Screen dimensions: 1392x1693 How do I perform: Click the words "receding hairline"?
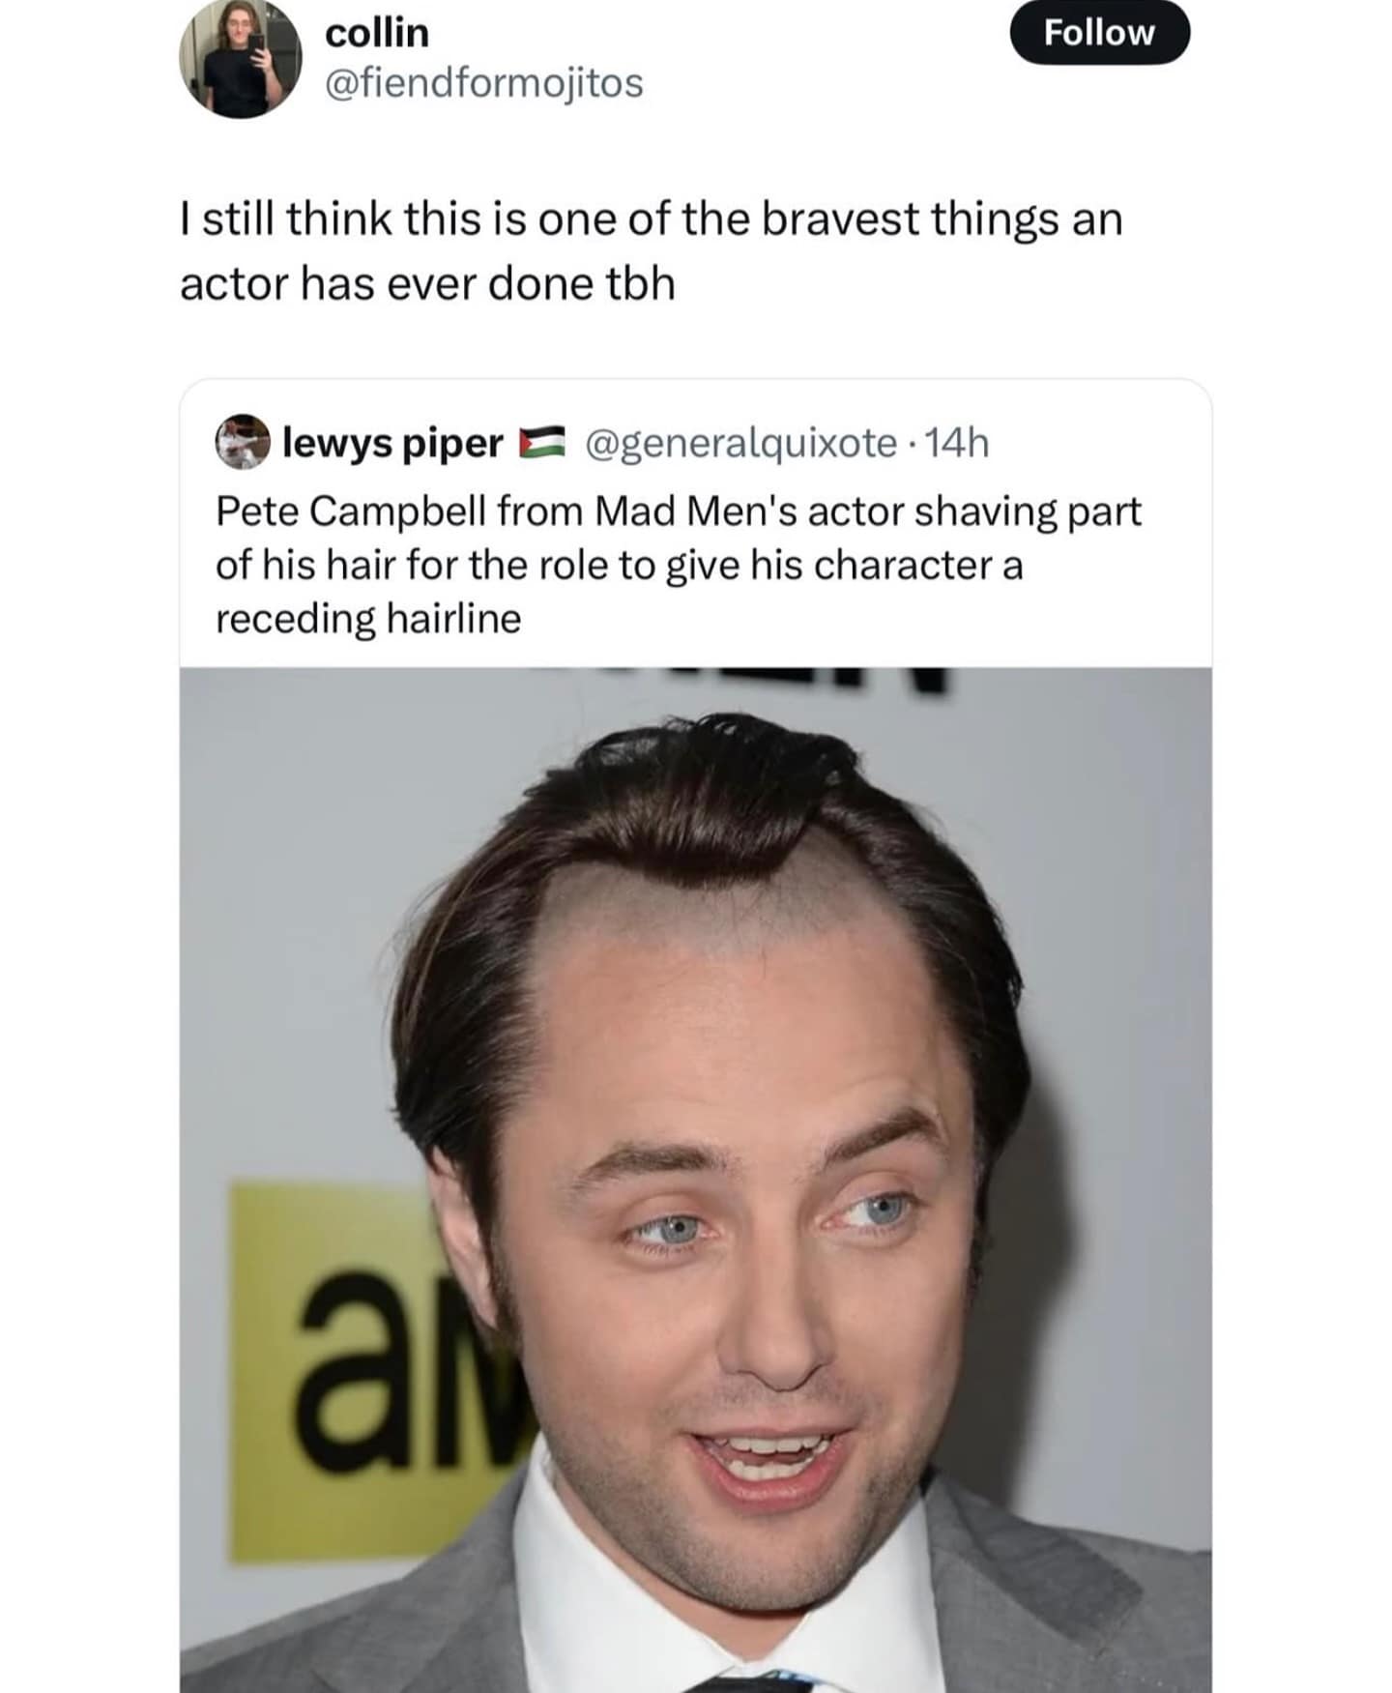point(368,619)
